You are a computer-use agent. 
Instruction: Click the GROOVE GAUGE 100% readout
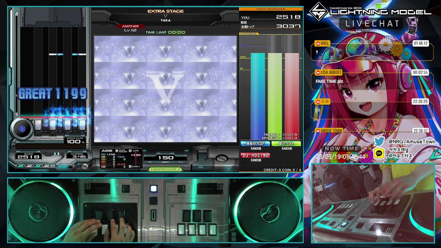[x=75, y=140]
